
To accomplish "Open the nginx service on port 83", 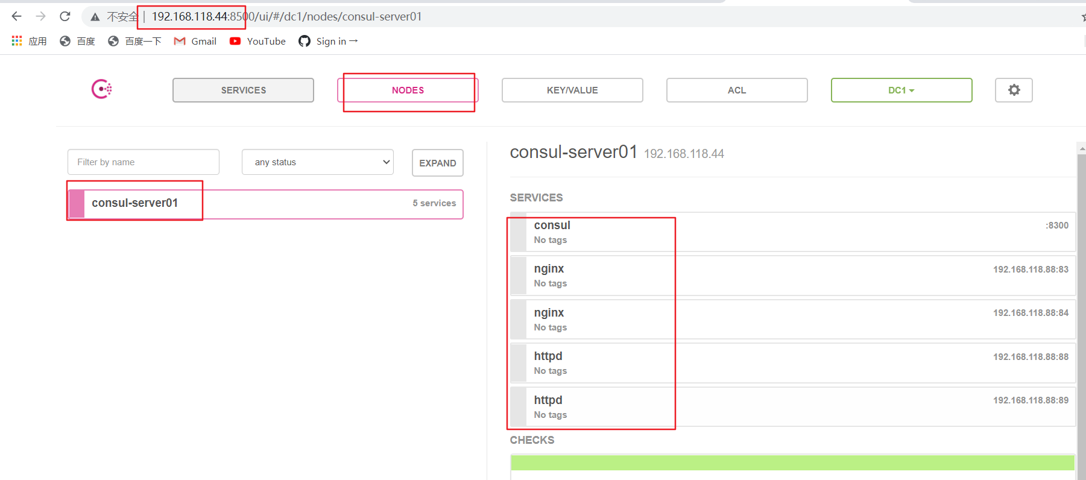I will pos(793,276).
